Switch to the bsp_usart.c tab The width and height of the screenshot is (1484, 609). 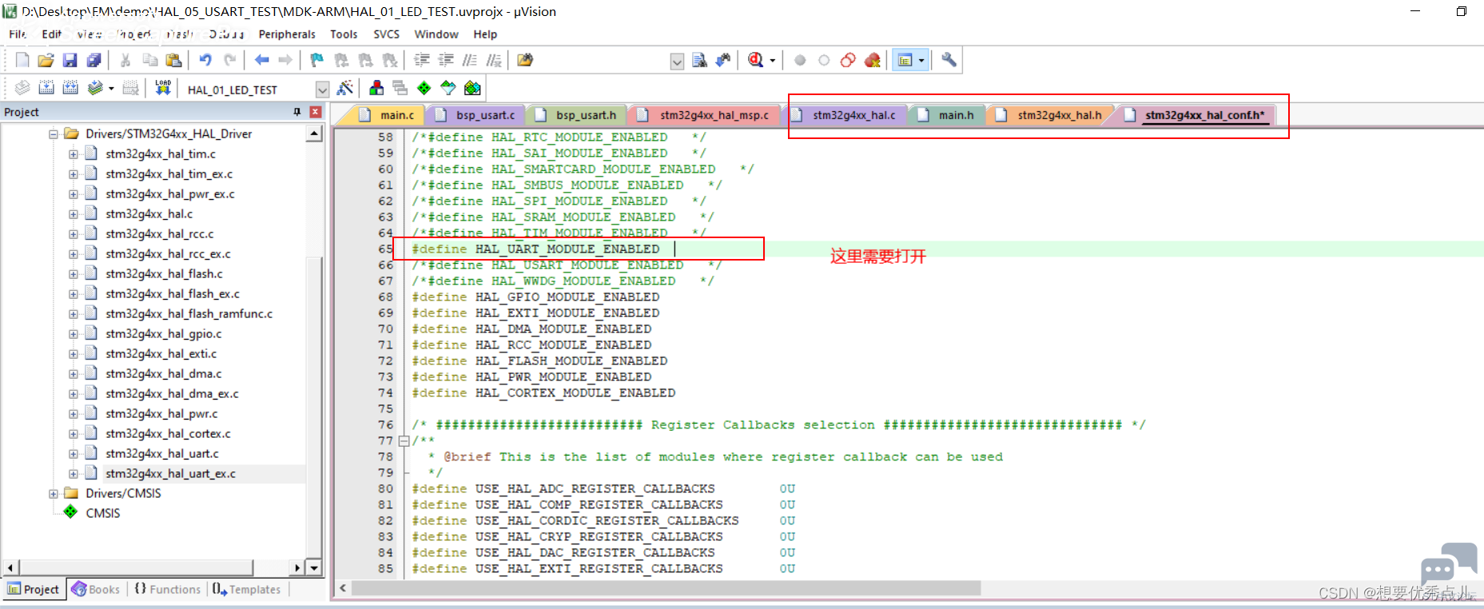click(477, 115)
